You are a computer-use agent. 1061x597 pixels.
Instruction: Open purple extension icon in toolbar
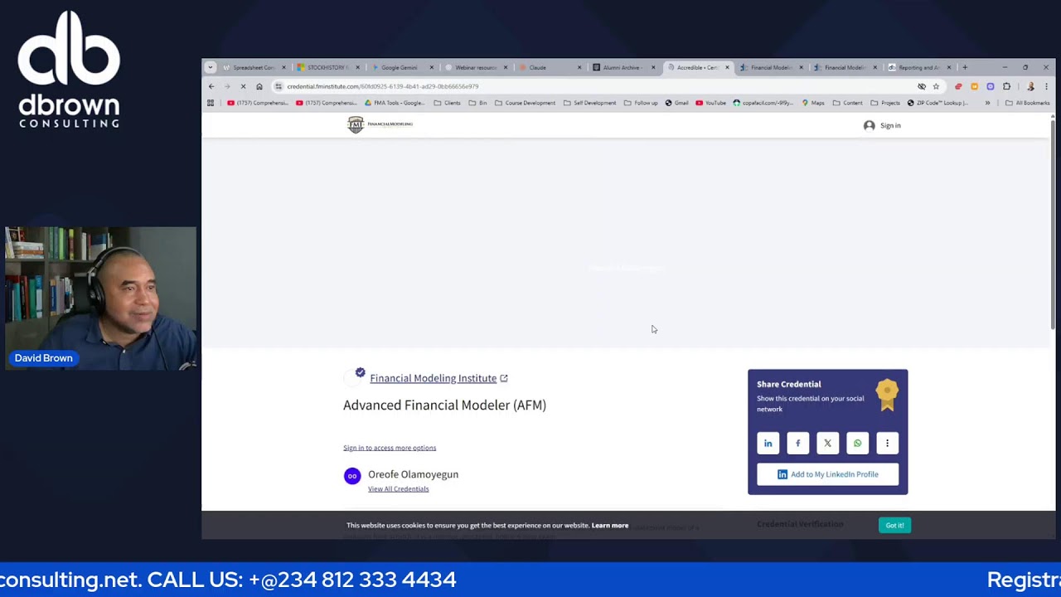click(990, 86)
